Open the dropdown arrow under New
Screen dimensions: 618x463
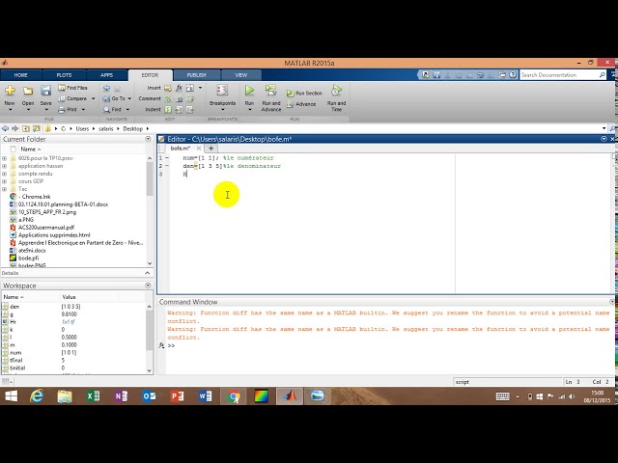point(10,110)
